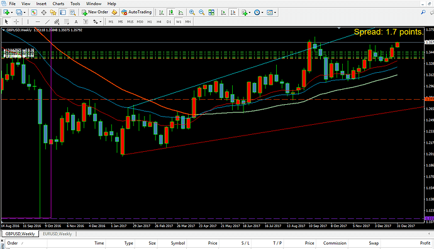Open the Tools menu
The height and width of the screenshot is (249, 434).
(x=75, y=4)
